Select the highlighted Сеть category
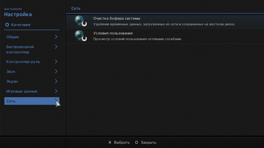Screen dimensions: 264x148 point(11,101)
